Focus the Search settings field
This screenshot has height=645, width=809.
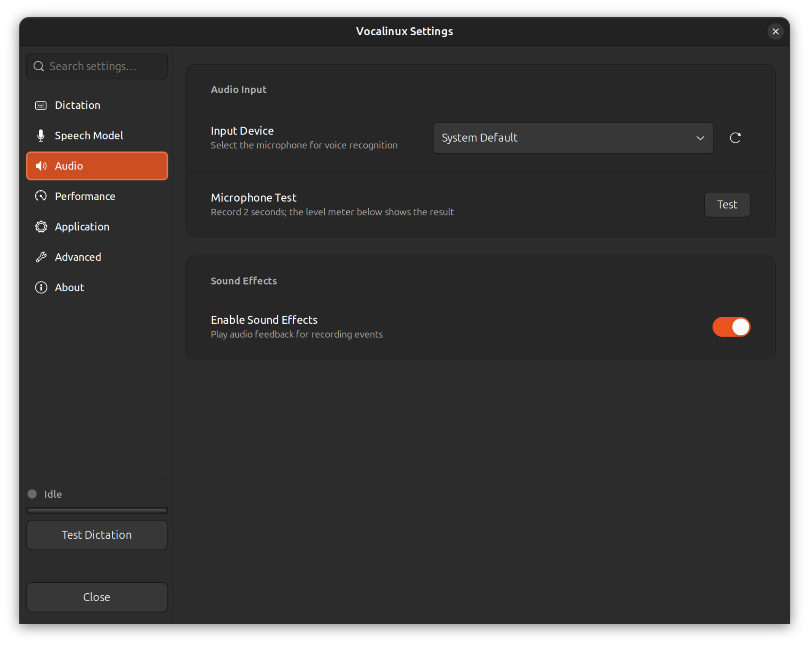tap(97, 66)
